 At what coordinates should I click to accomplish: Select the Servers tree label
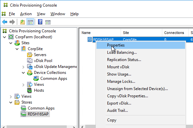(40, 55)
